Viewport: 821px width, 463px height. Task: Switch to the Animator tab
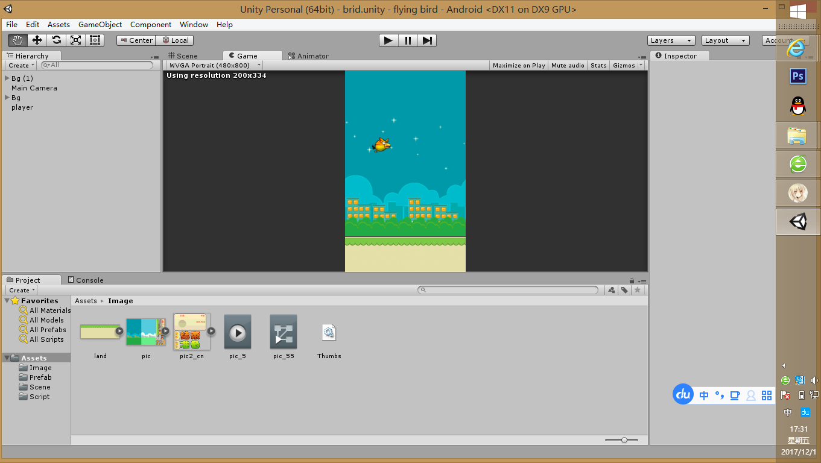click(308, 56)
